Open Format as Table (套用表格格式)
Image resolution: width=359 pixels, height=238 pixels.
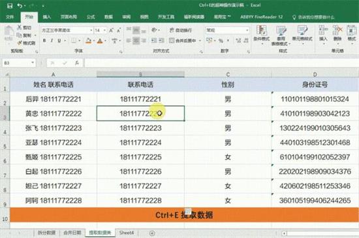click(x=281, y=35)
